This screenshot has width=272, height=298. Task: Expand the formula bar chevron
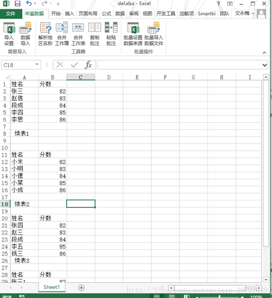click(264, 65)
